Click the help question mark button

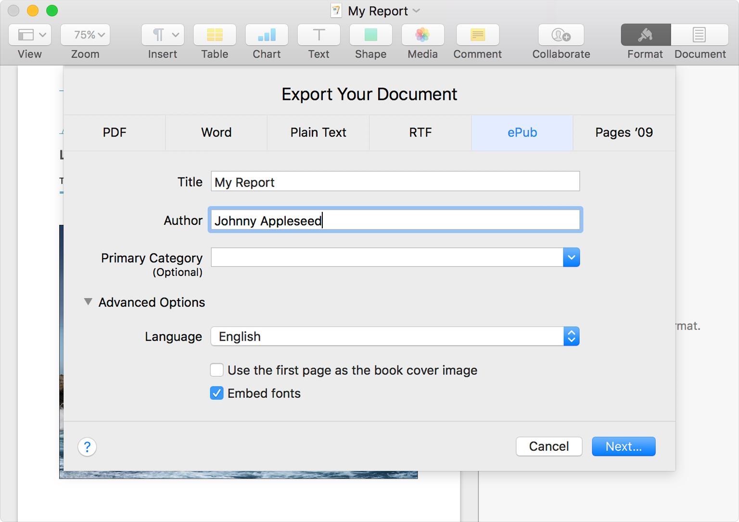click(x=87, y=447)
